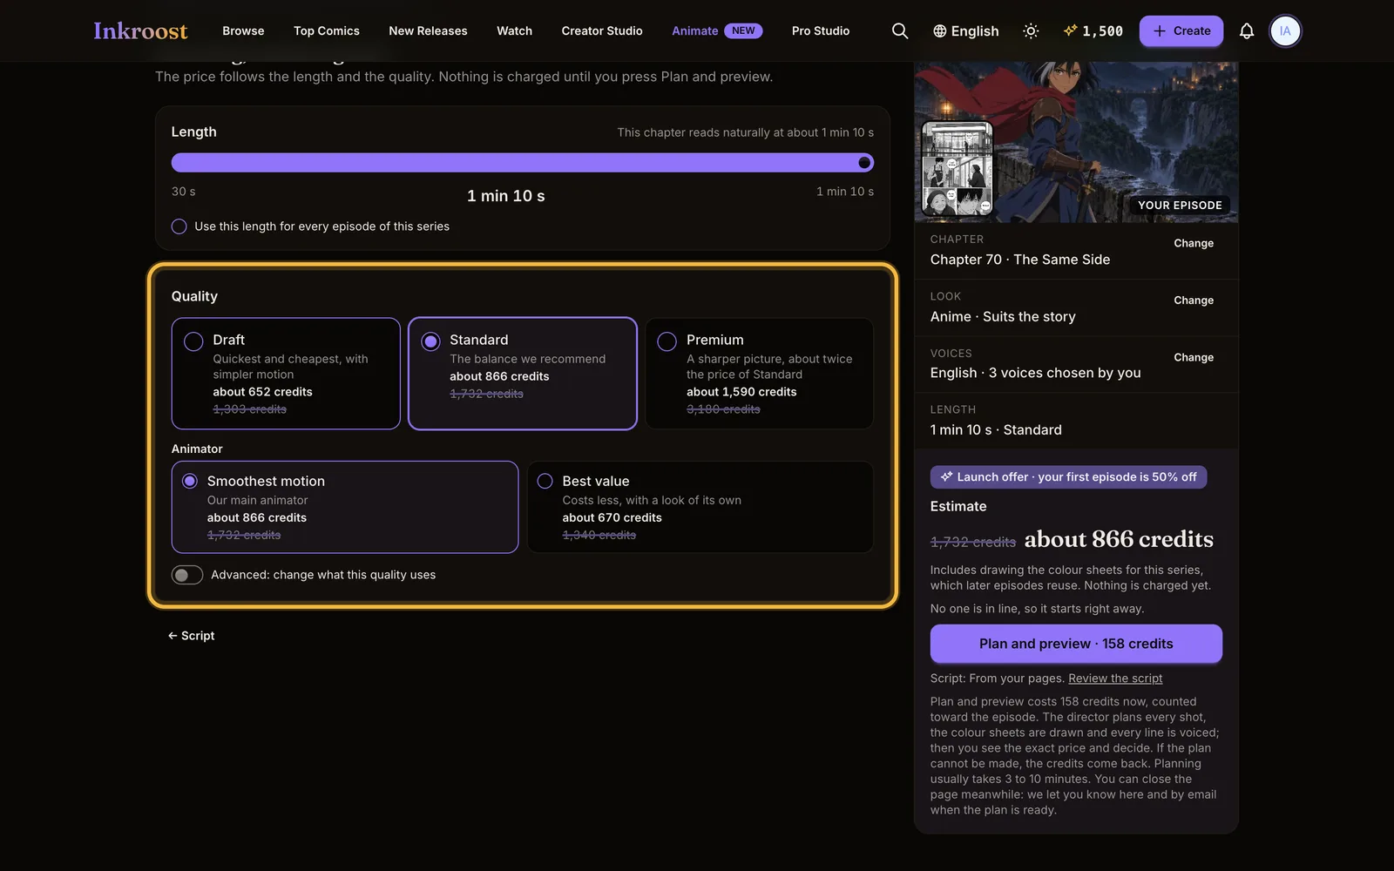Change the chapter selection
Image resolution: width=1394 pixels, height=871 pixels.
pos(1194,243)
